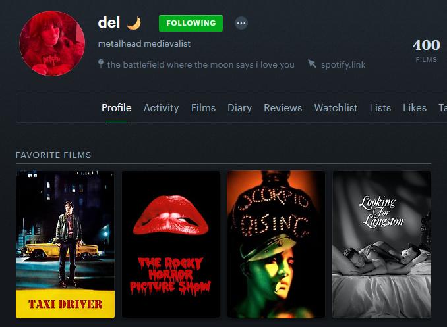The height and width of the screenshot is (327, 447).
Task: Click the three-dots more options icon
Action: 241,23
